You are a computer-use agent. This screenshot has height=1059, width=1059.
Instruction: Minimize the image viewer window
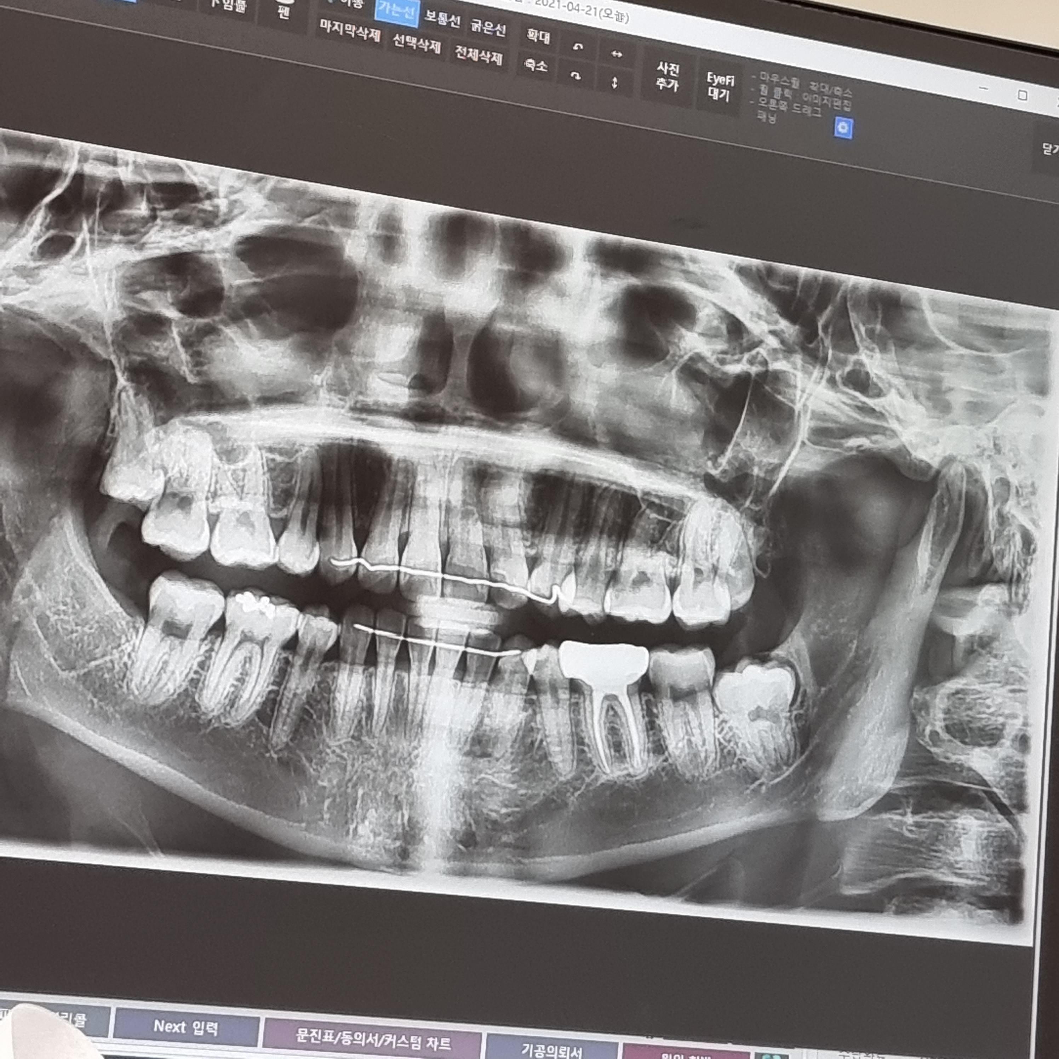pos(984,88)
